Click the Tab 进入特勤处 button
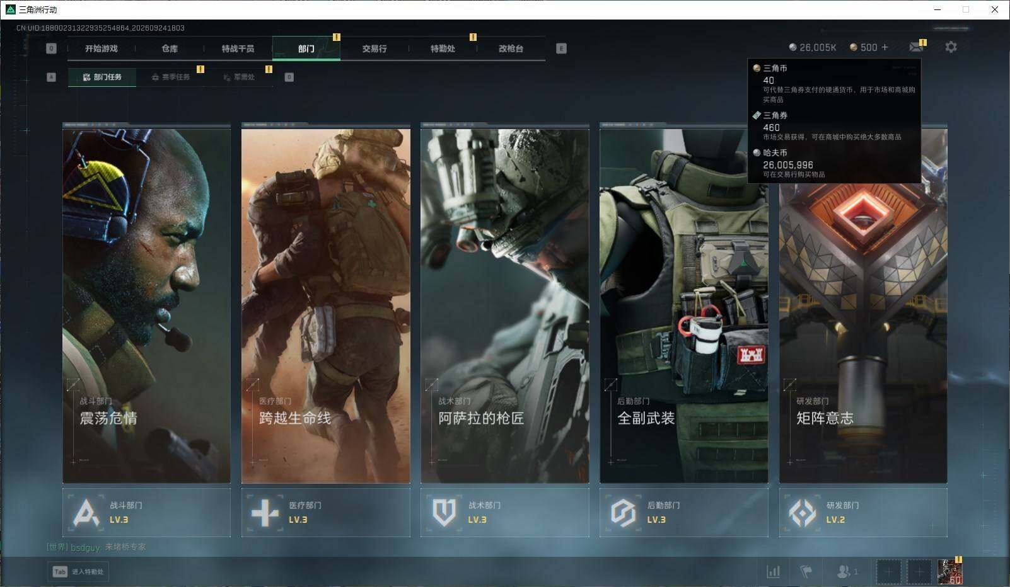This screenshot has height=587, width=1010. pyautogui.click(x=78, y=571)
